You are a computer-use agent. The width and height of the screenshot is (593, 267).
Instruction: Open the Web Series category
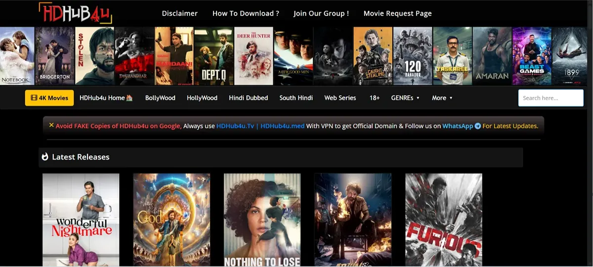coord(340,98)
